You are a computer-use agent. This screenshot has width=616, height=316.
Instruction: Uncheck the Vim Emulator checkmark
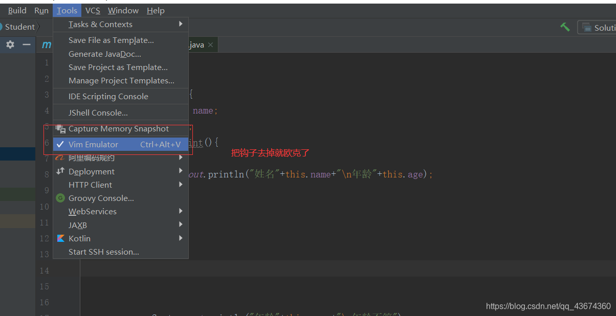60,145
